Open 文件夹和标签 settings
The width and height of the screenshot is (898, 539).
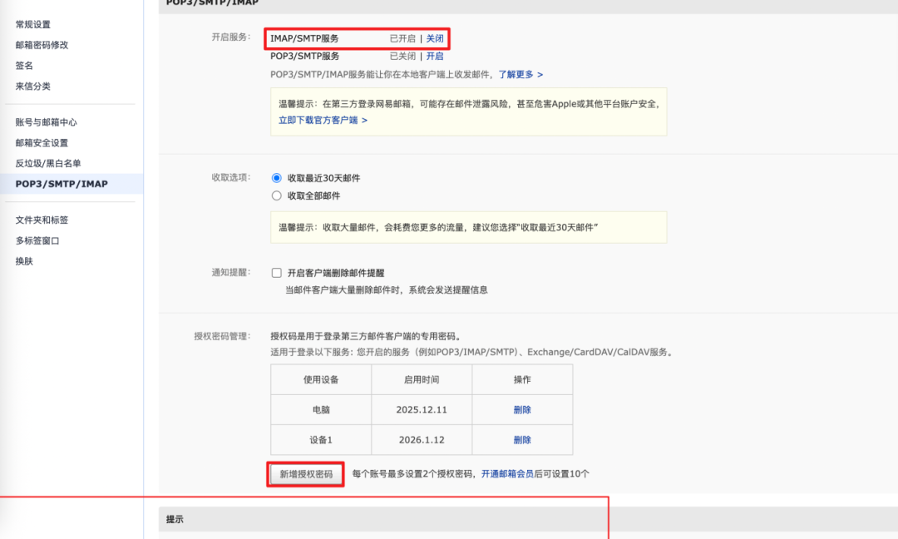click(42, 220)
